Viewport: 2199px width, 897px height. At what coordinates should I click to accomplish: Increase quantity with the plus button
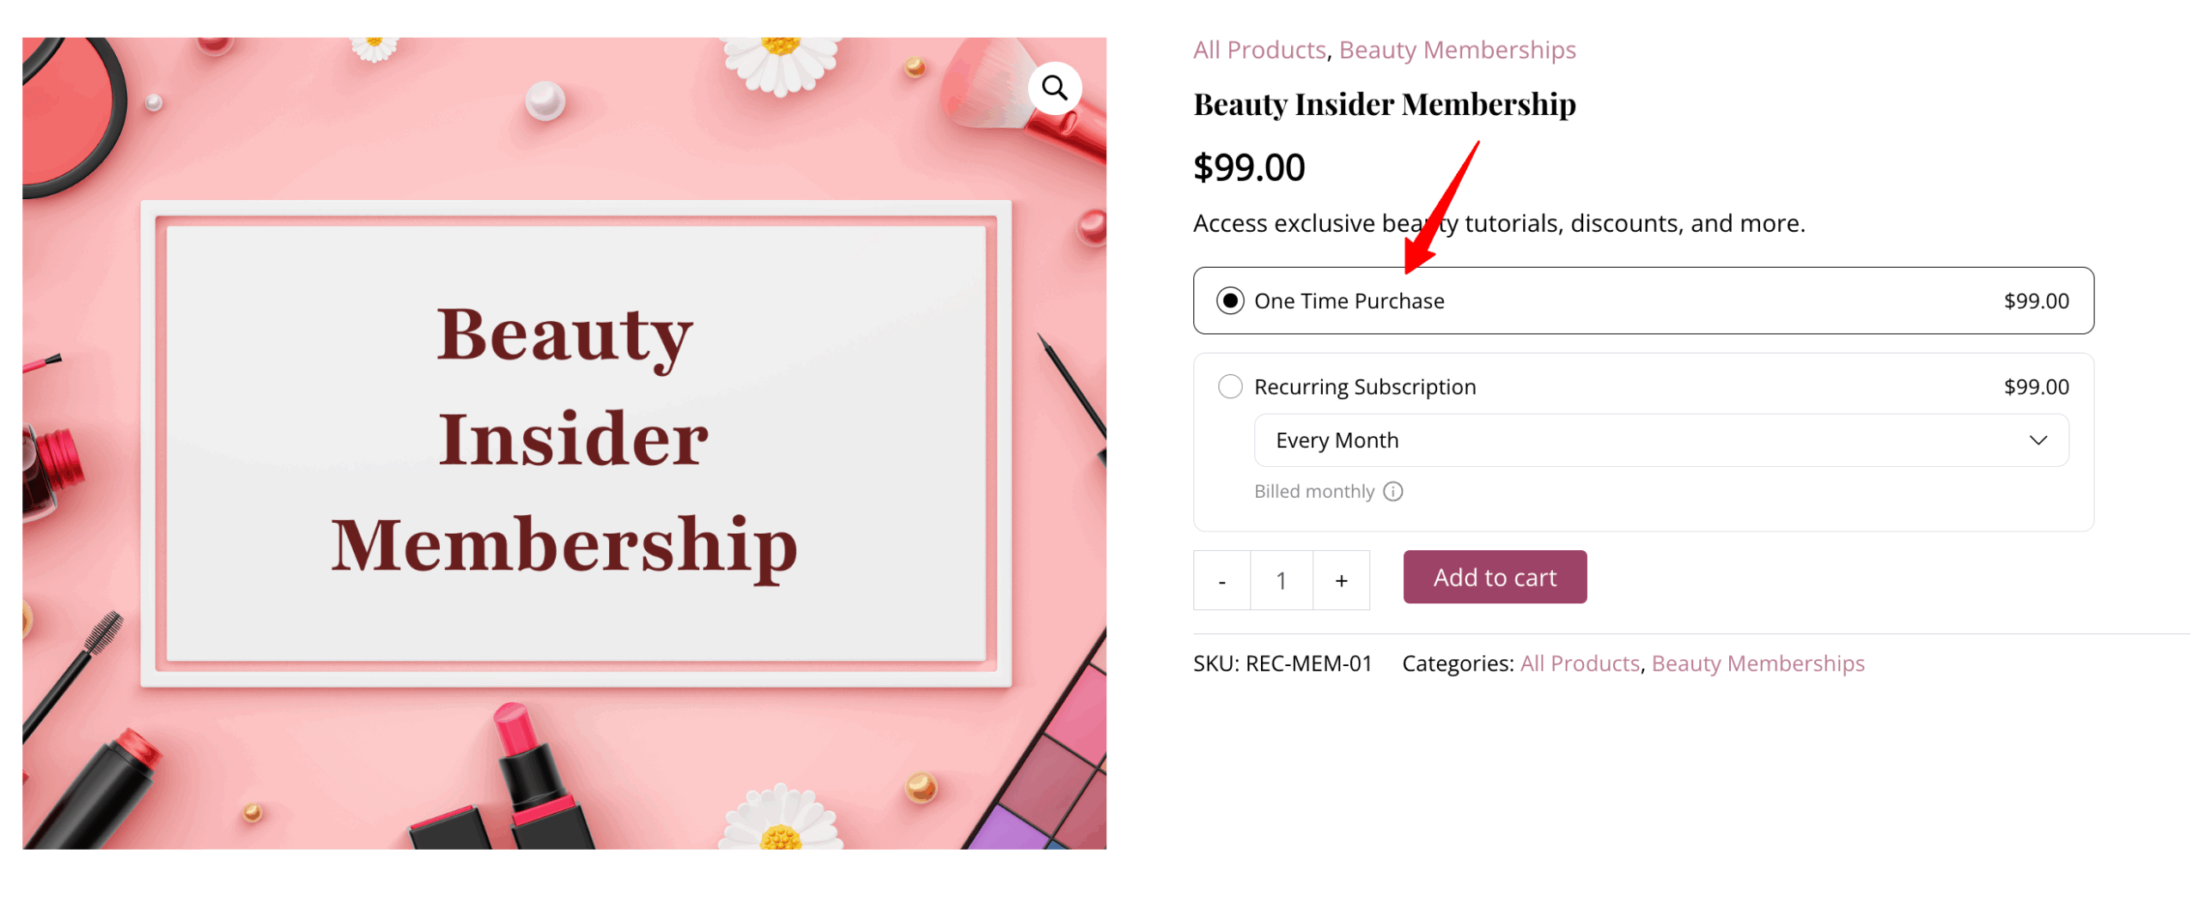[x=1341, y=581]
